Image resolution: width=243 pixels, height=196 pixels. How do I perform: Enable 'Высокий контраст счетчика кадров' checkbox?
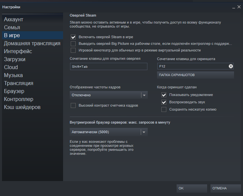click(x=73, y=106)
